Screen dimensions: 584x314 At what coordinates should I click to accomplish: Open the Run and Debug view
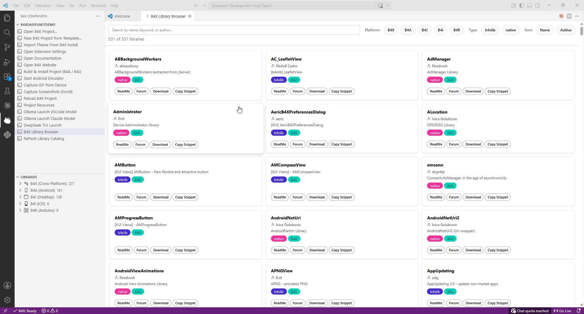[7, 62]
